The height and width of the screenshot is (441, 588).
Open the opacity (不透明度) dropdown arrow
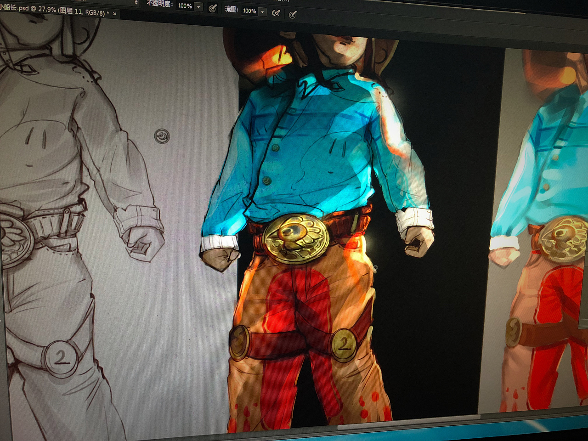coord(199,7)
